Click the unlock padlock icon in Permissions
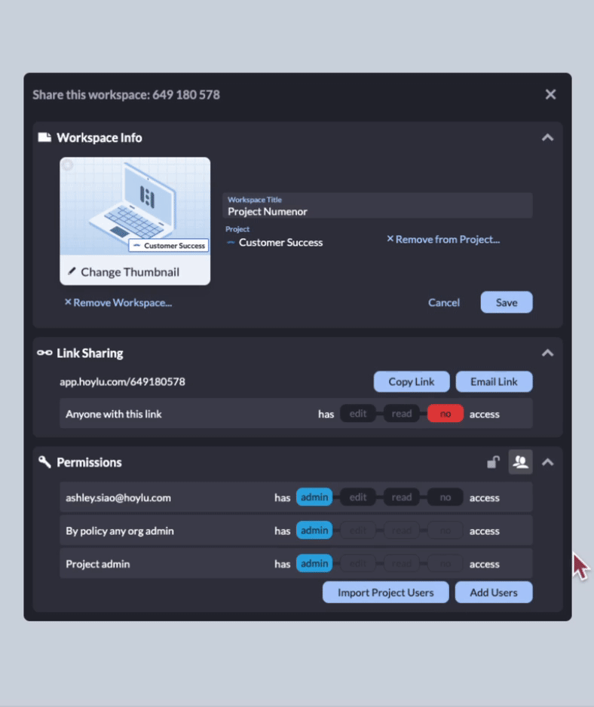This screenshot has width=594, height=707. pyautogui.click(x=493, y=462)
